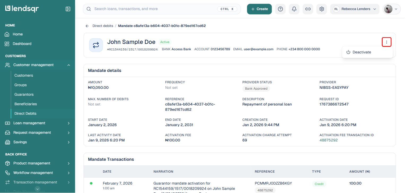Click the Savings building icon
Screen dimensions: 407x193
8,142
